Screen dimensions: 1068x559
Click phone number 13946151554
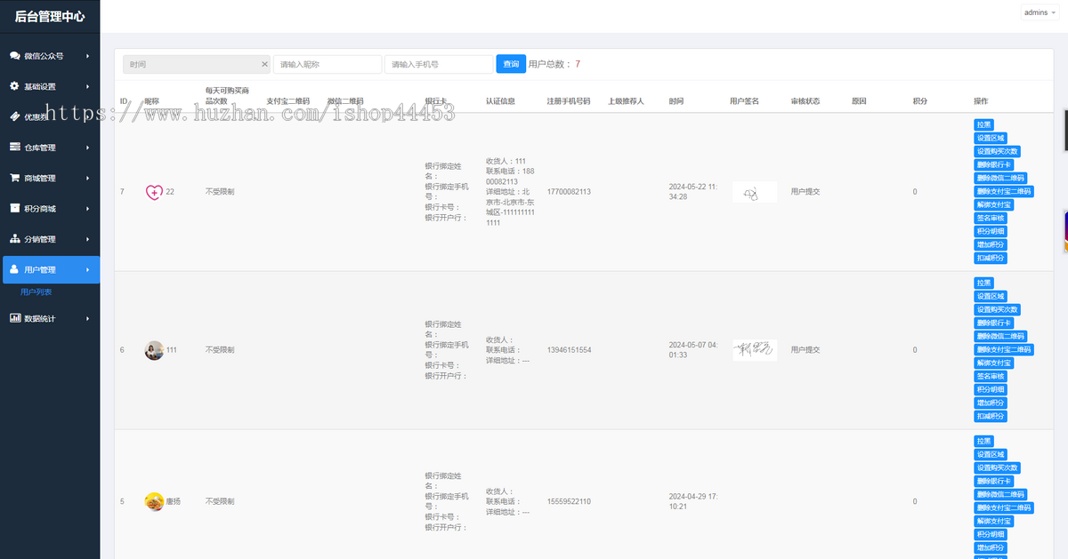click(x=569, y=350)
